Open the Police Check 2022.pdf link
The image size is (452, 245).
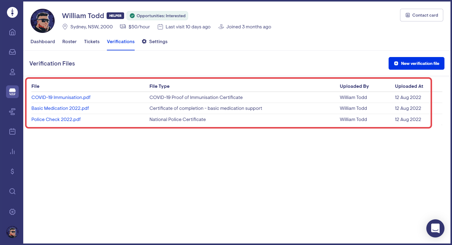(x=56, y=119)
